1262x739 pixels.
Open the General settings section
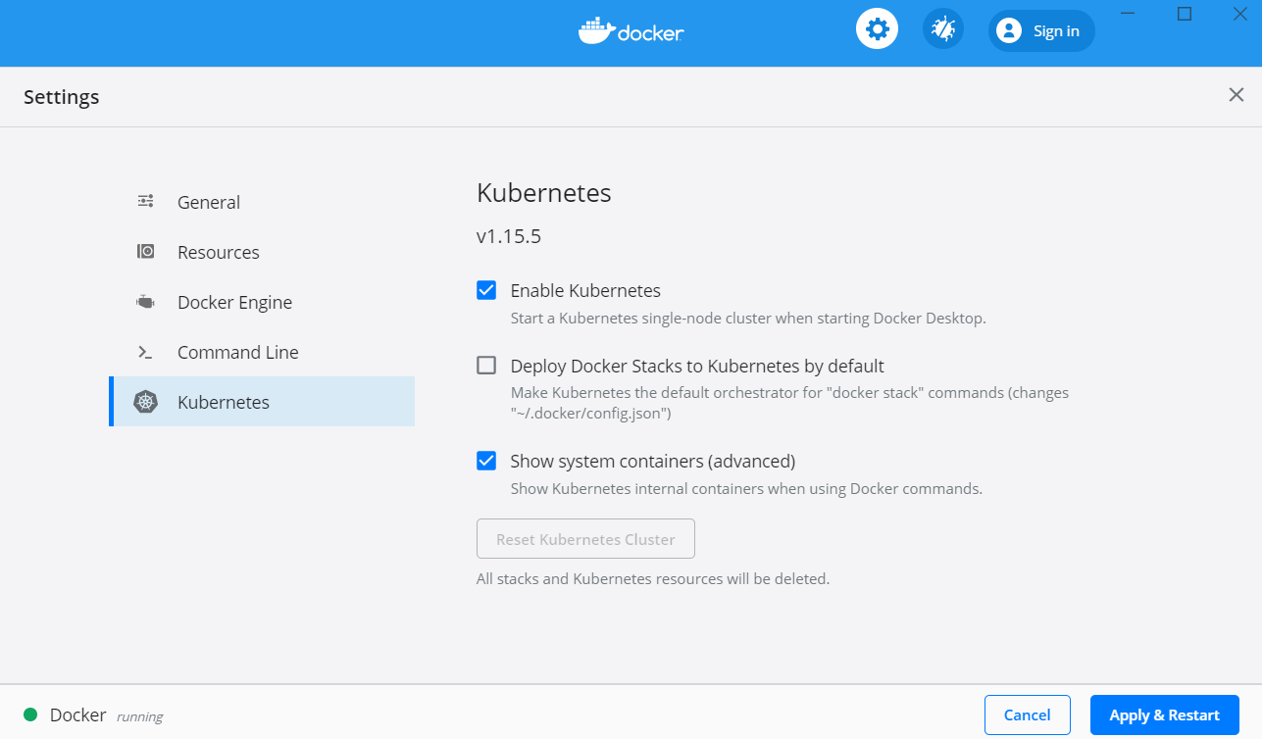click(209, 201)
